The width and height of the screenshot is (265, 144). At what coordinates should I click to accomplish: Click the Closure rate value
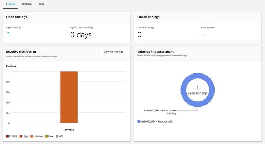click(x=203, y=34)
